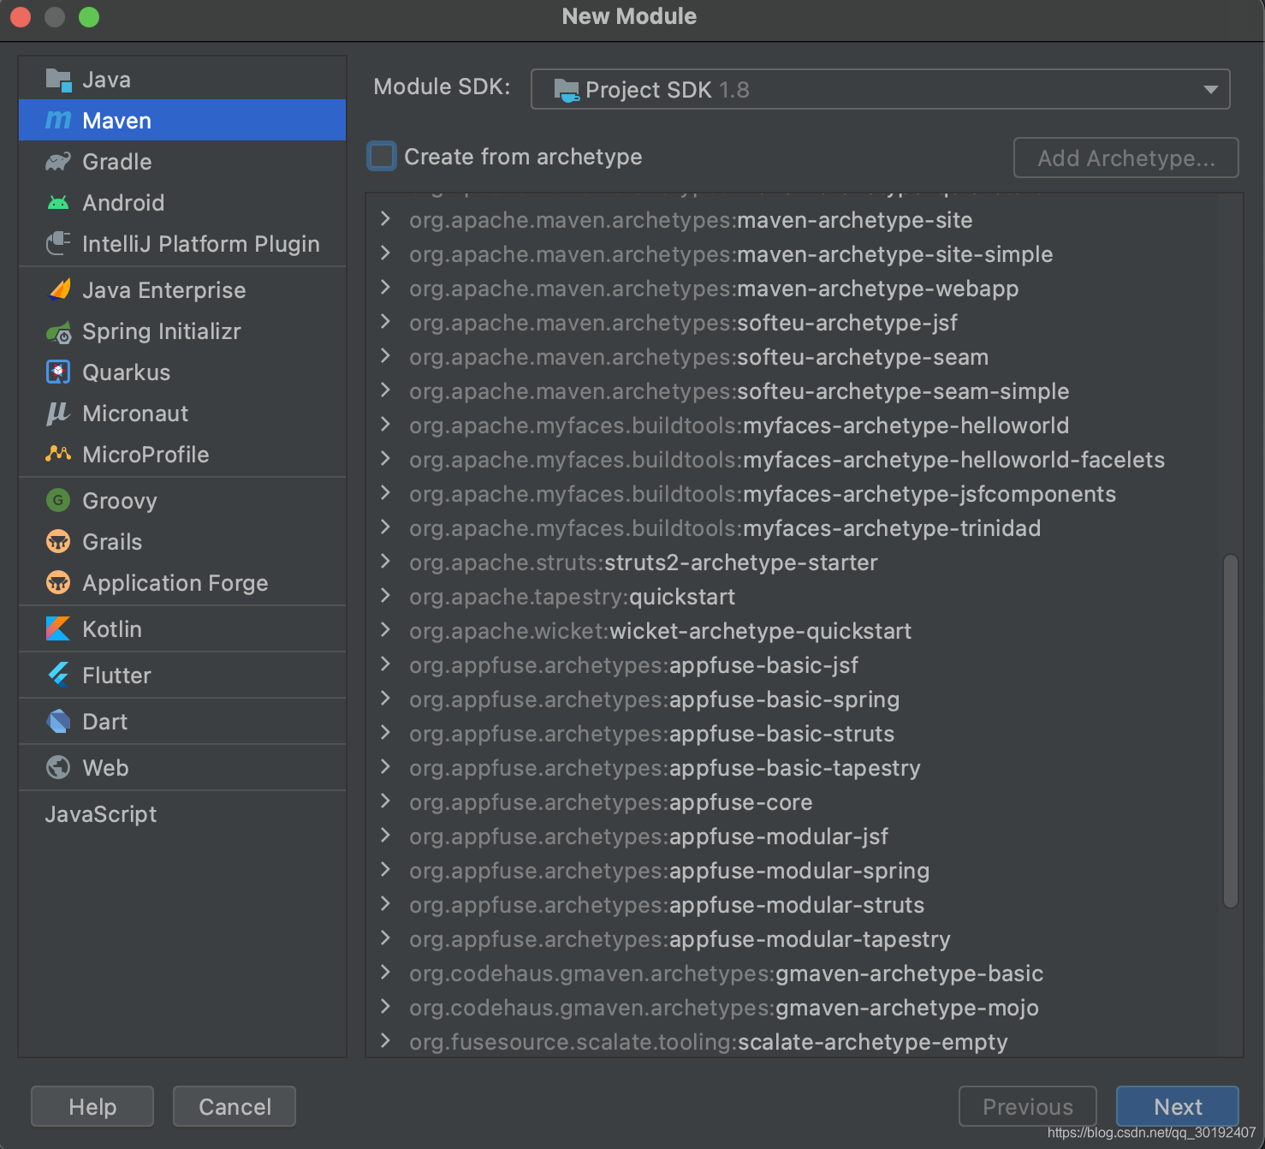Click the Quarkus icon

(58, 372)
